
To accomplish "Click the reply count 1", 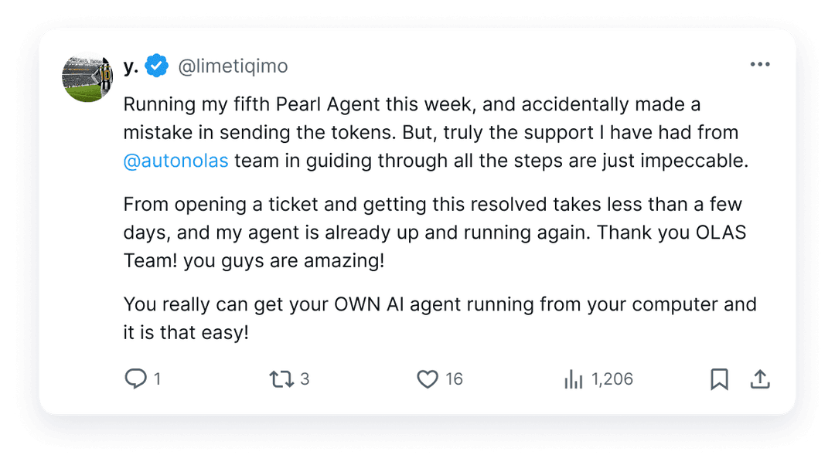I will click(x=157, y=379).
